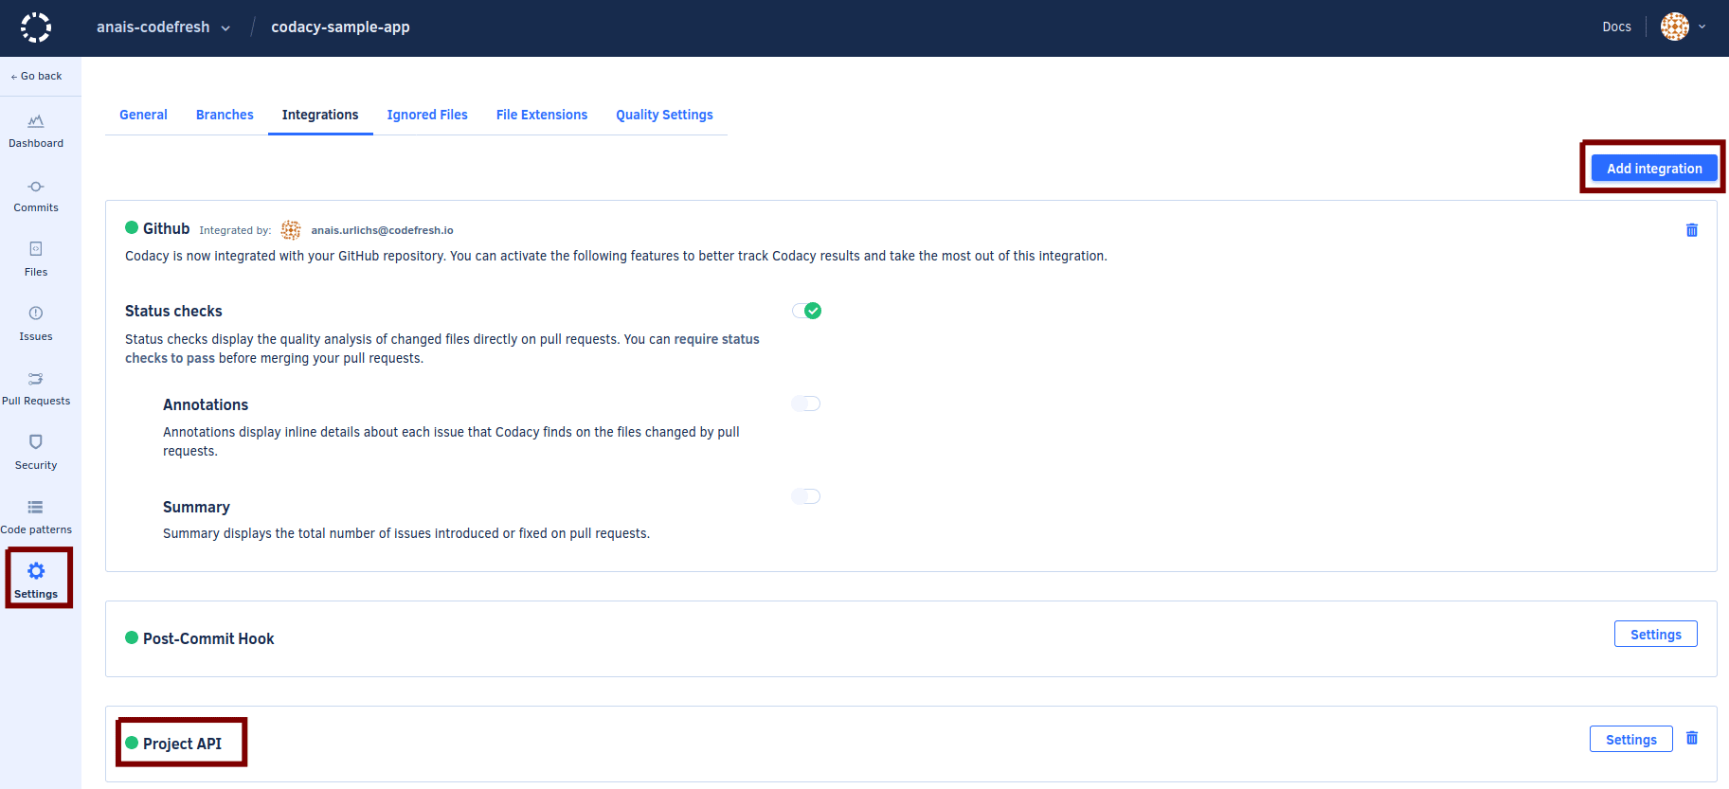Enable the Summary toggle

coord(806,496)
